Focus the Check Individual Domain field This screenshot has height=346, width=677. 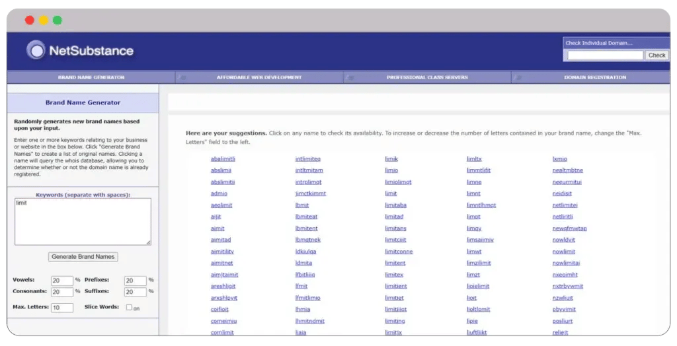pos(605,55)
